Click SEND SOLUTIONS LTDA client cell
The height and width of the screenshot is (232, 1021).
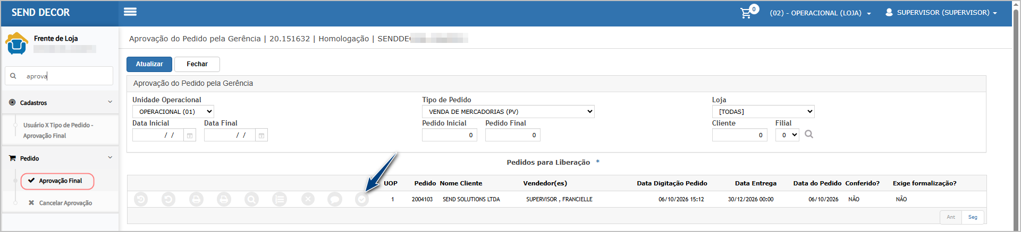pyautogui.click(x=471, y=199)
